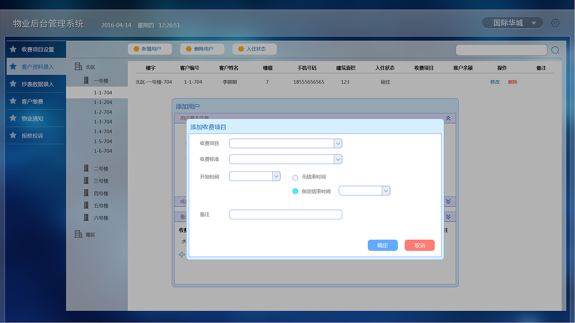Open the 国际华城 community selector
Image resolution: width=575 pixels, height=323 pixels.
point(512,22)
